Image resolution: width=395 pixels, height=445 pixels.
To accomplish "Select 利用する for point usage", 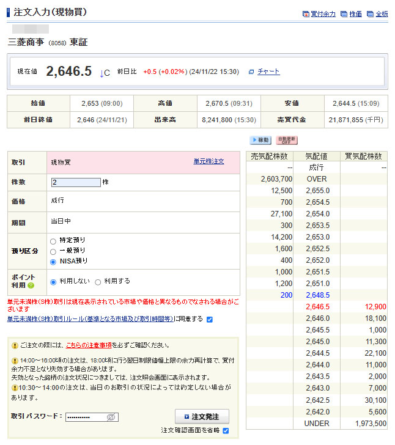I will click(98, 282).
